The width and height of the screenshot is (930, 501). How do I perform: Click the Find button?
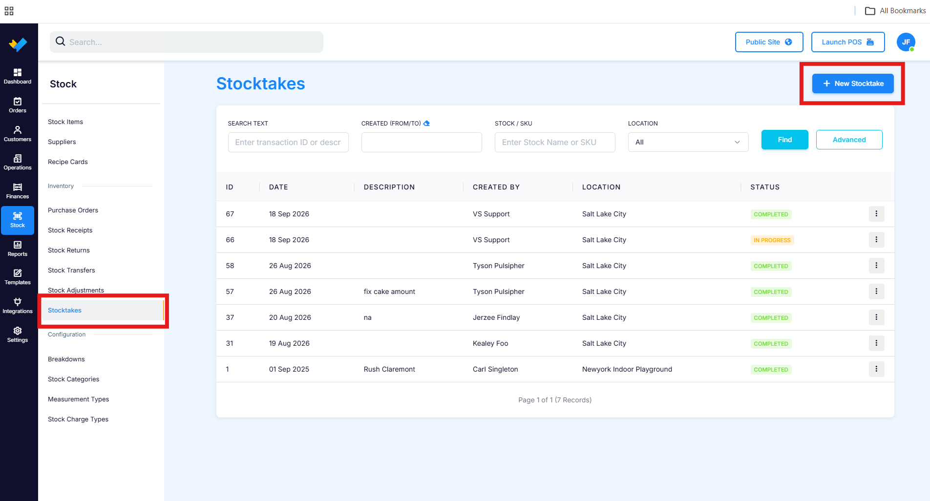784,140
